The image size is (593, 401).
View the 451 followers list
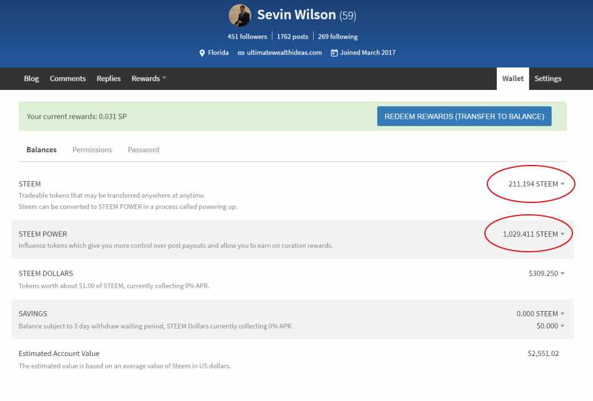coord(247,37)
